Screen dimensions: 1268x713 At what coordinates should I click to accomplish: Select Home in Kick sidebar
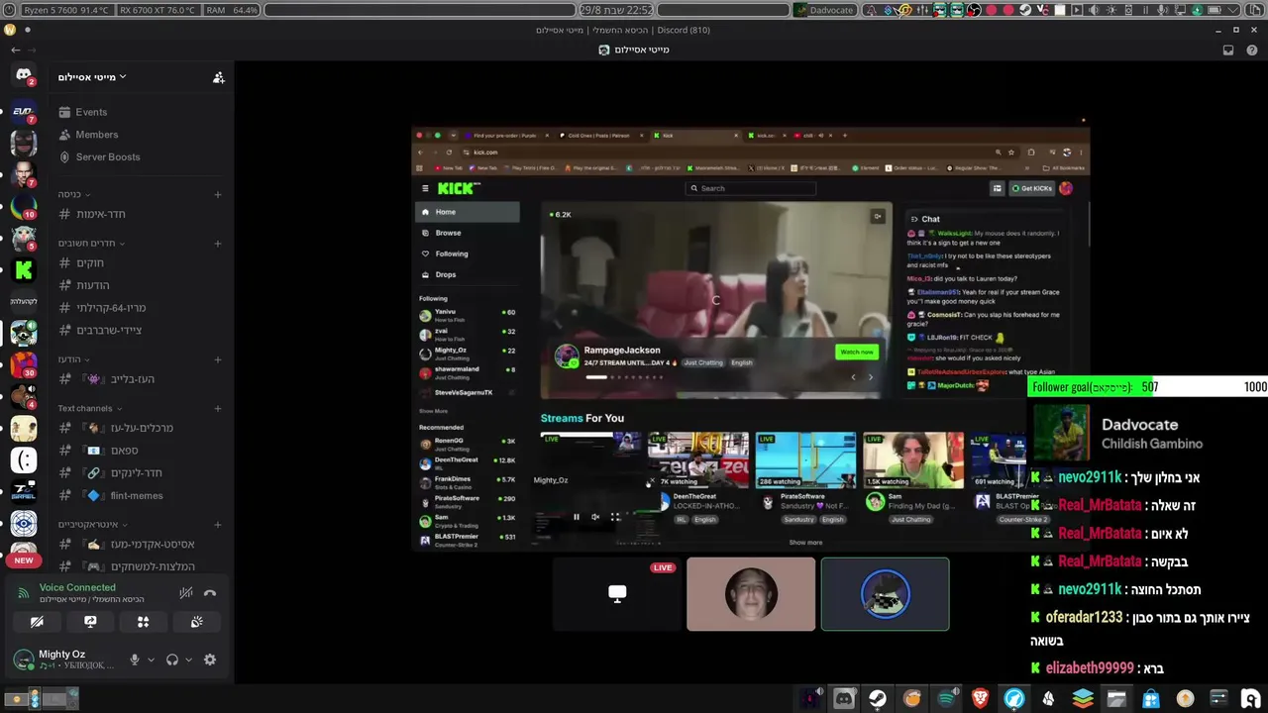[x=467, y=212]
